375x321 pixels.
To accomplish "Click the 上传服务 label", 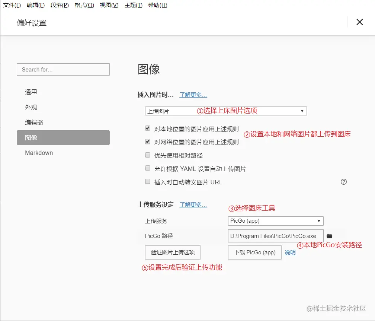I will click(156, 221).
